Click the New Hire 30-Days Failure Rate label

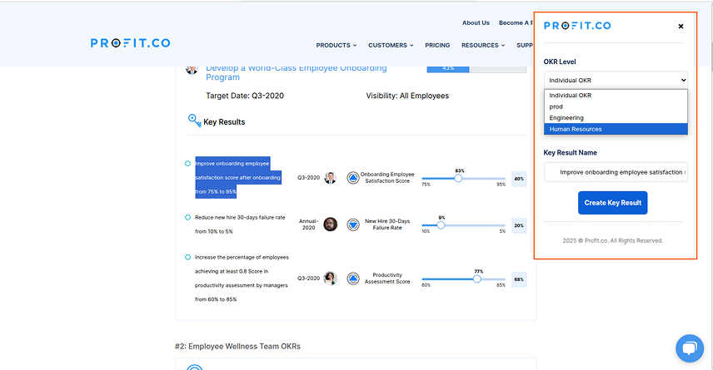click(387, 224)
